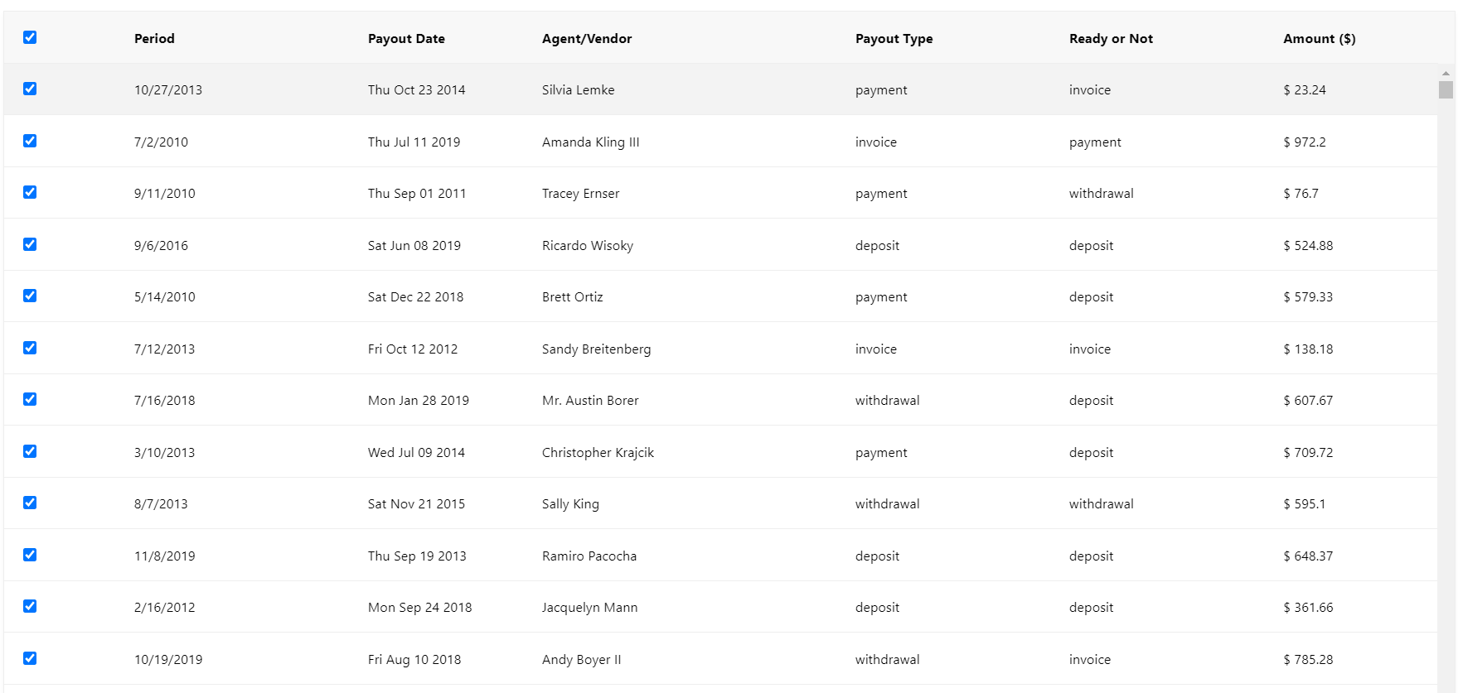Toggle checkbox for Amanda Kling III row
The width and height of the screenshot is (1458, 693).
pos(30,141)
